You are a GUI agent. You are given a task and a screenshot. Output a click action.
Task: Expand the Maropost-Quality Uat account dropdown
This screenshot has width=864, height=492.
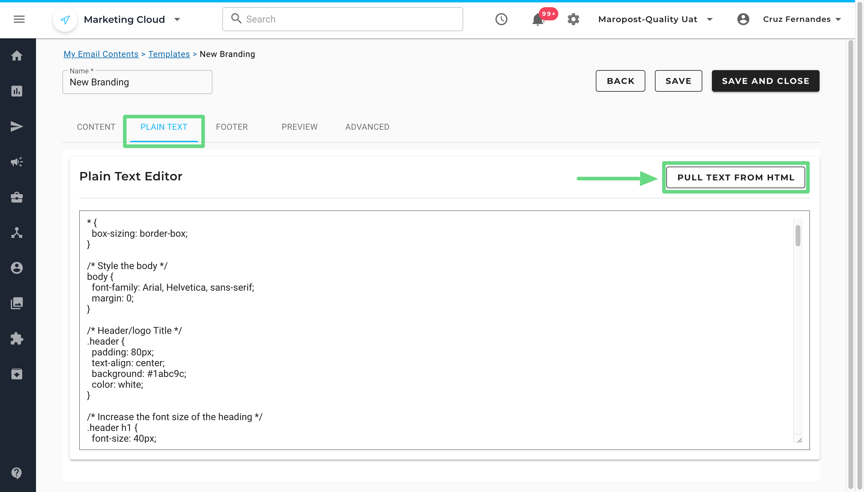pos(710,19)
